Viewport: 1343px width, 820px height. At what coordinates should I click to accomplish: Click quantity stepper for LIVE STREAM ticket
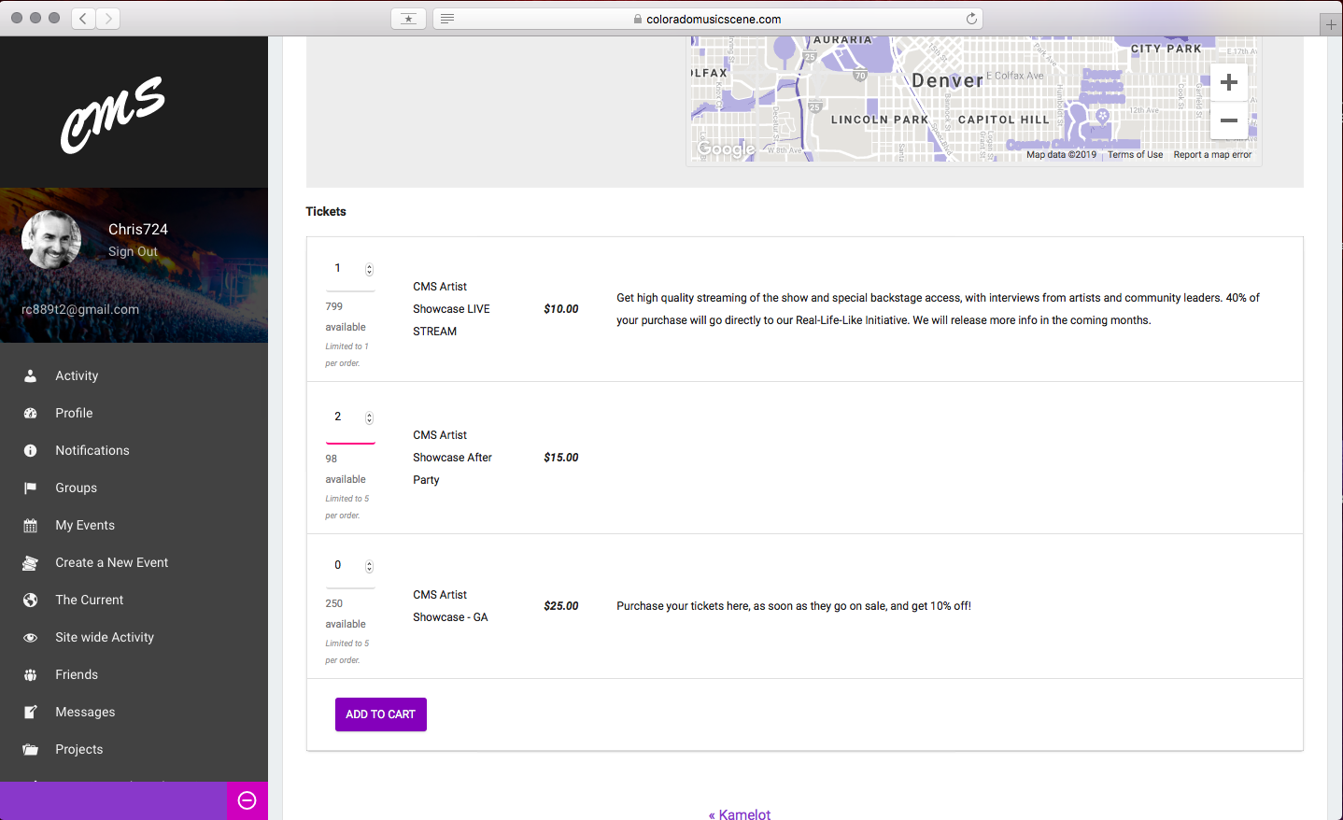coord(369,270)
